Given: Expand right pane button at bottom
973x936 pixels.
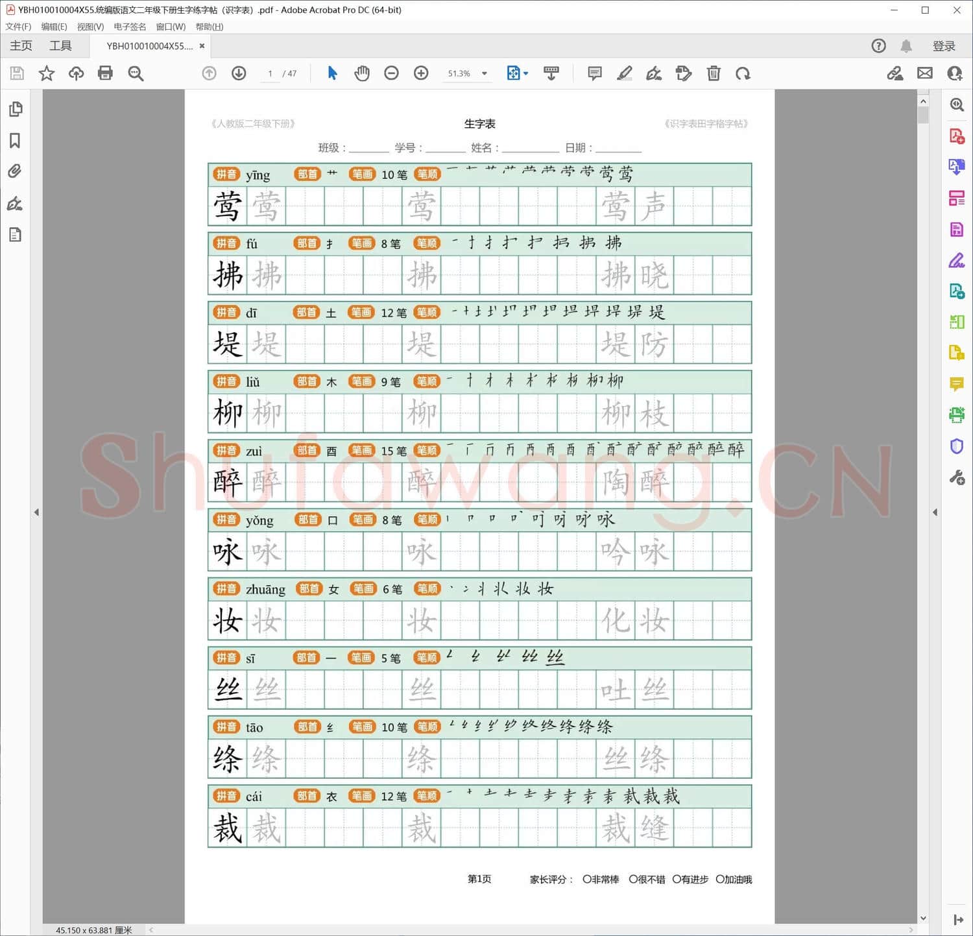Looking at the screenshot, I should (958, 920).
